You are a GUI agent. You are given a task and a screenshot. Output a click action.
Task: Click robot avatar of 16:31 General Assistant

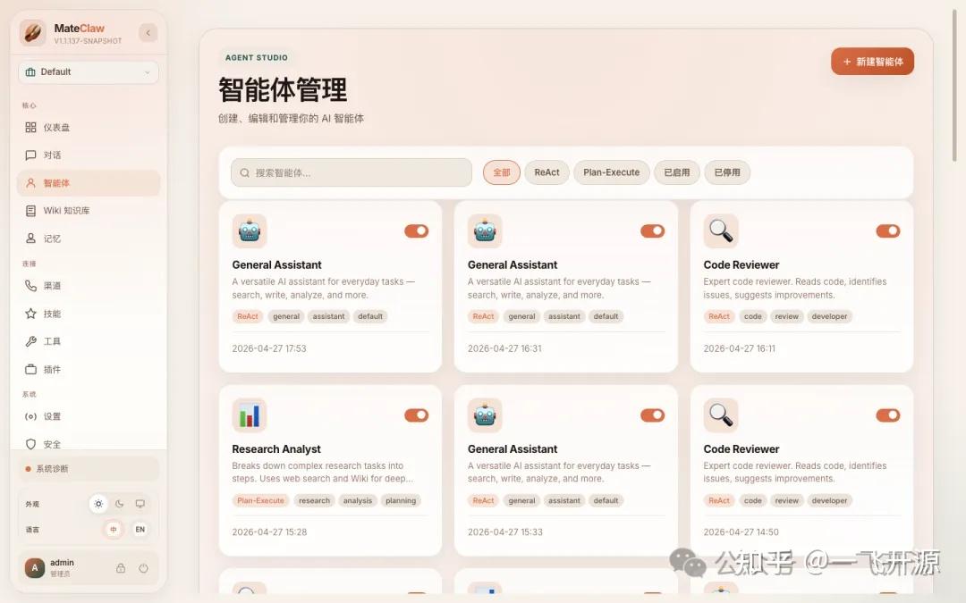(x=485, y=231)
